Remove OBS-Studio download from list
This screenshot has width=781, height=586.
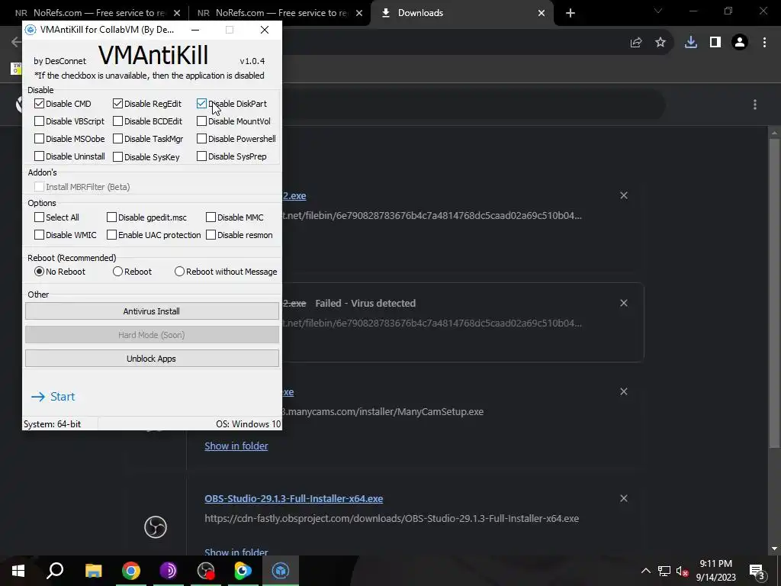coord(624,498)
